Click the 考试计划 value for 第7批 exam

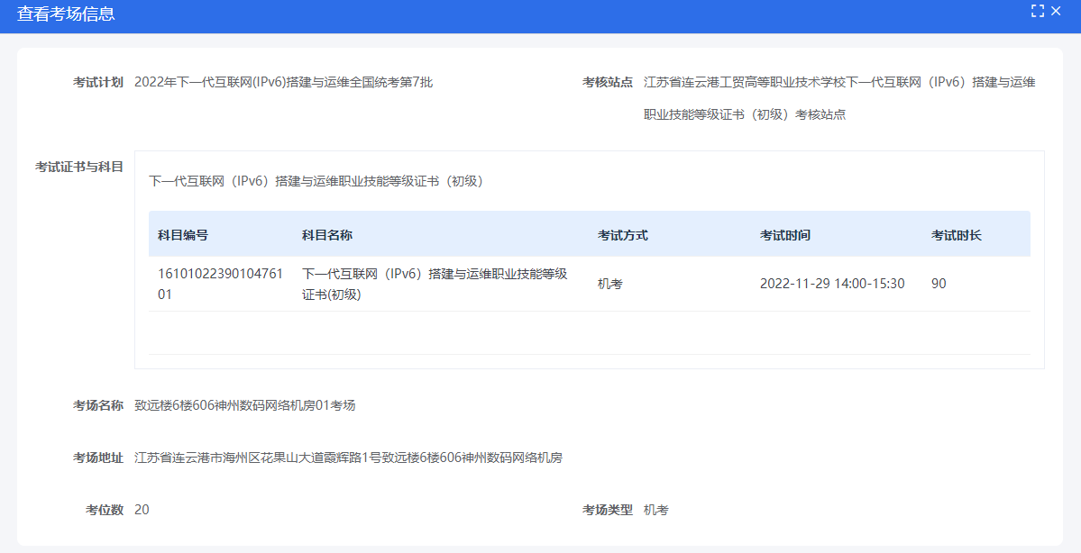283,82
